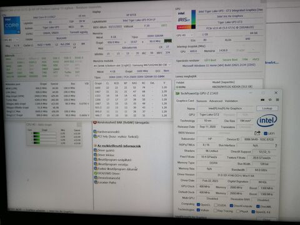Viewport: 300px width, 225px height.
Task: Click '128 bit' bus width value
Action: point(264,164)
